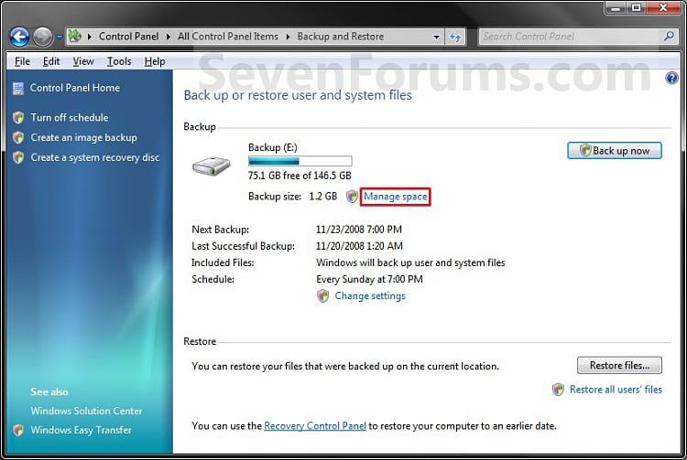Select All Control Panel Items breadcrumb

(x=228, y=37)
